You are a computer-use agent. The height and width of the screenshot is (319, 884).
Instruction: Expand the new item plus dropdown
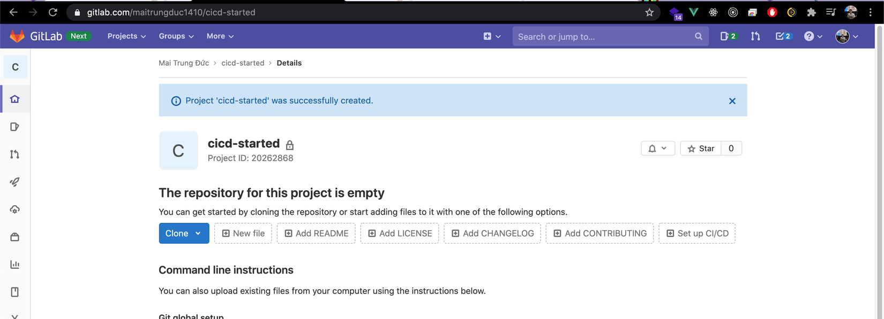492,36
